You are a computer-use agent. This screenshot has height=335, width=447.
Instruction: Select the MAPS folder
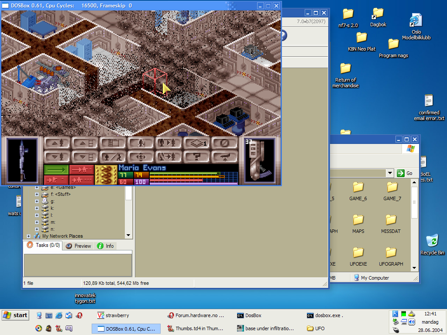[358, 224]
